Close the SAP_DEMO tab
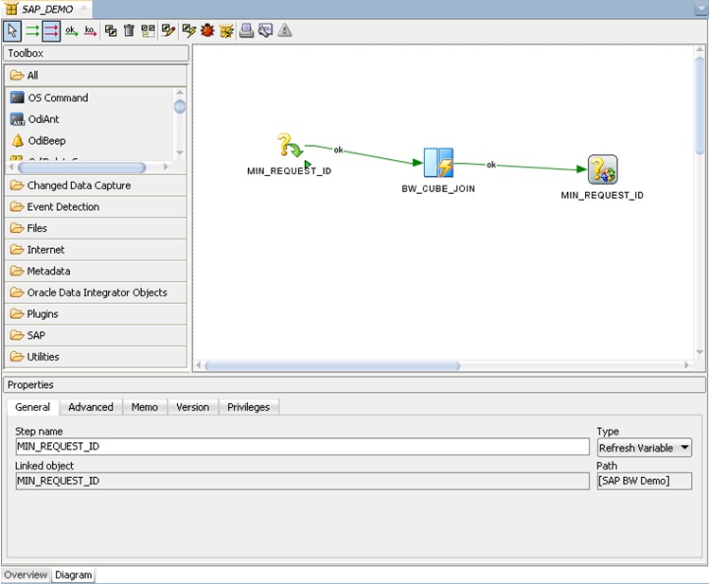 coord(83,9)
